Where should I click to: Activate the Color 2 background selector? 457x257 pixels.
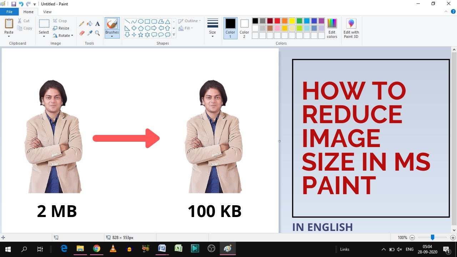[x=244, y=28]
